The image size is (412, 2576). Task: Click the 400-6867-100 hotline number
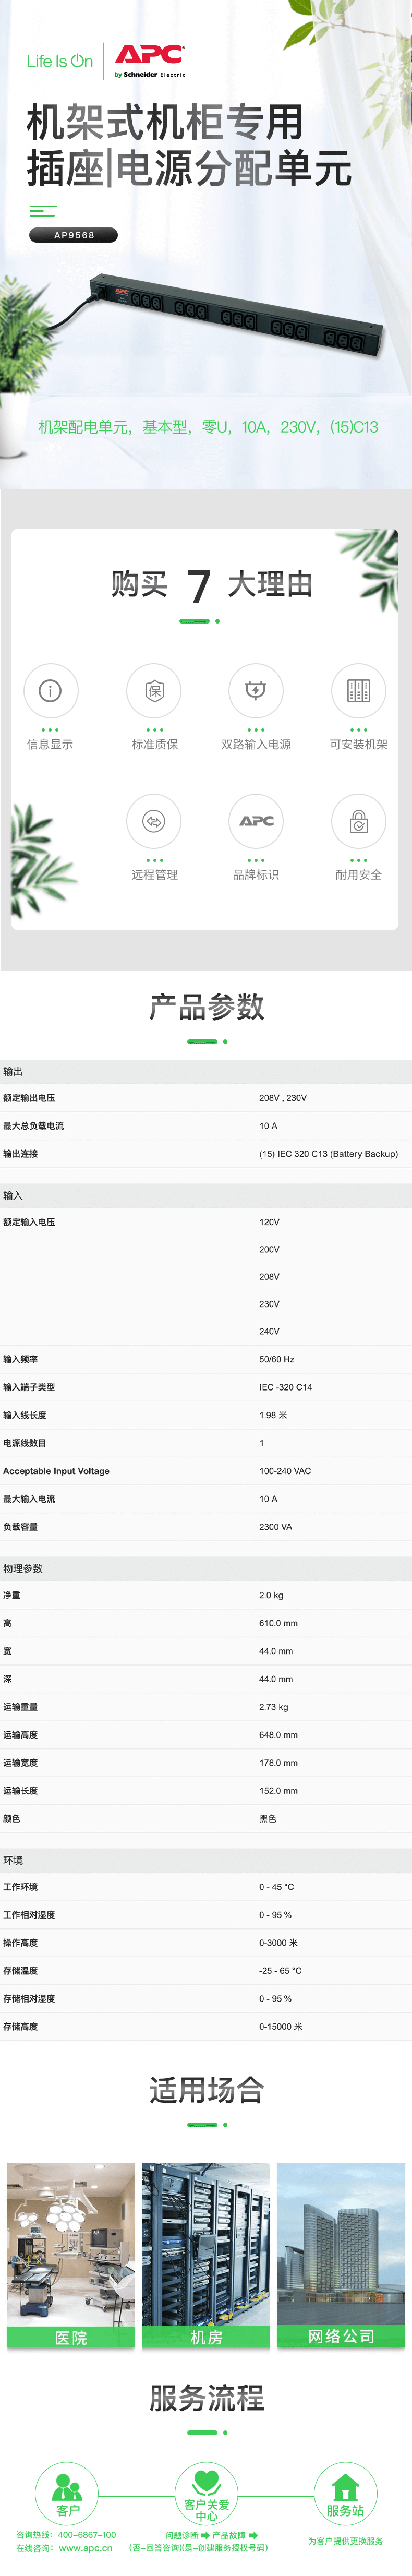(x=86, y=2535)
